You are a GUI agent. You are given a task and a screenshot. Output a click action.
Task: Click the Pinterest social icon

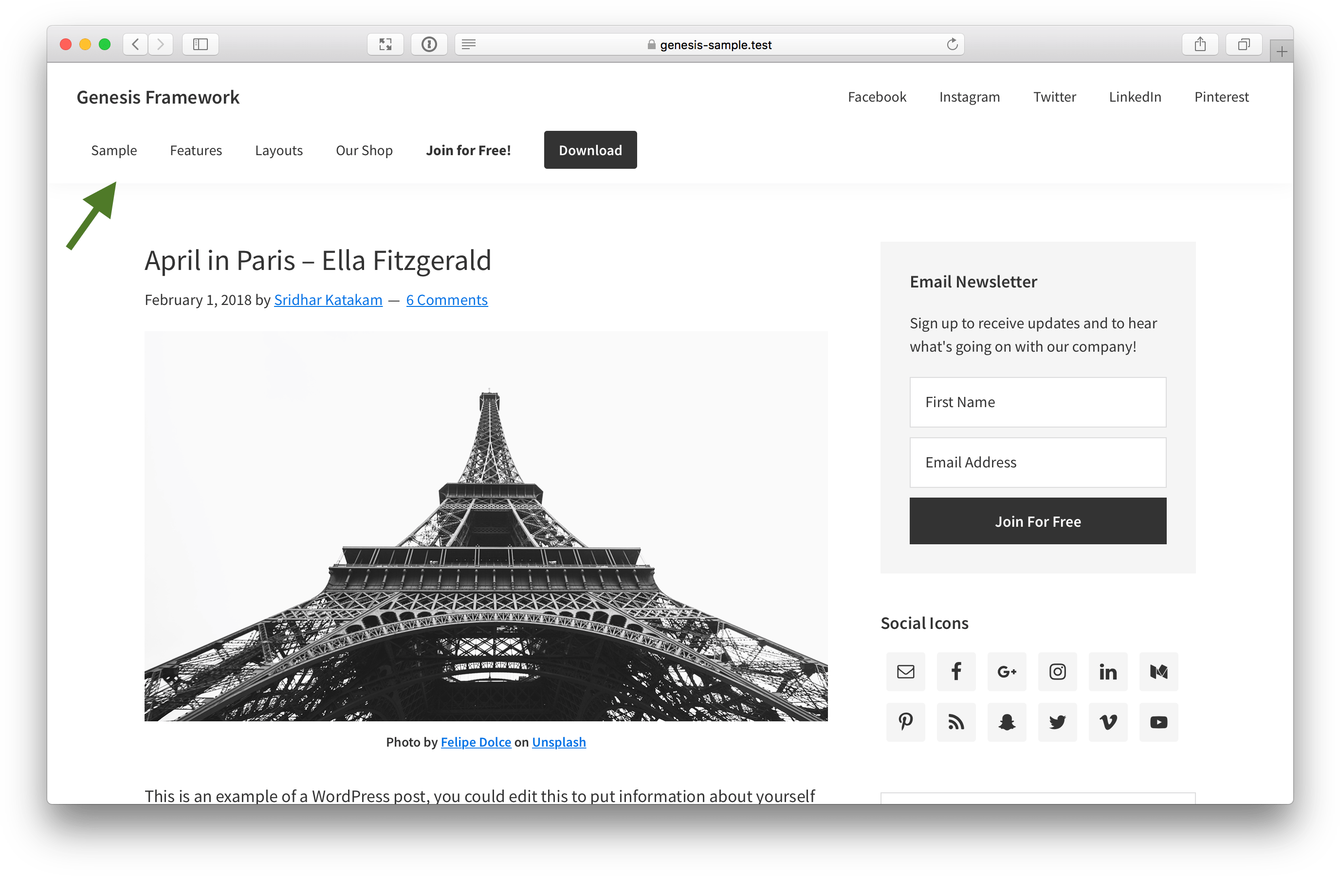(x=905, y=722)
